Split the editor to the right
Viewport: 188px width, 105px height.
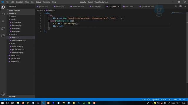[180, 6]
